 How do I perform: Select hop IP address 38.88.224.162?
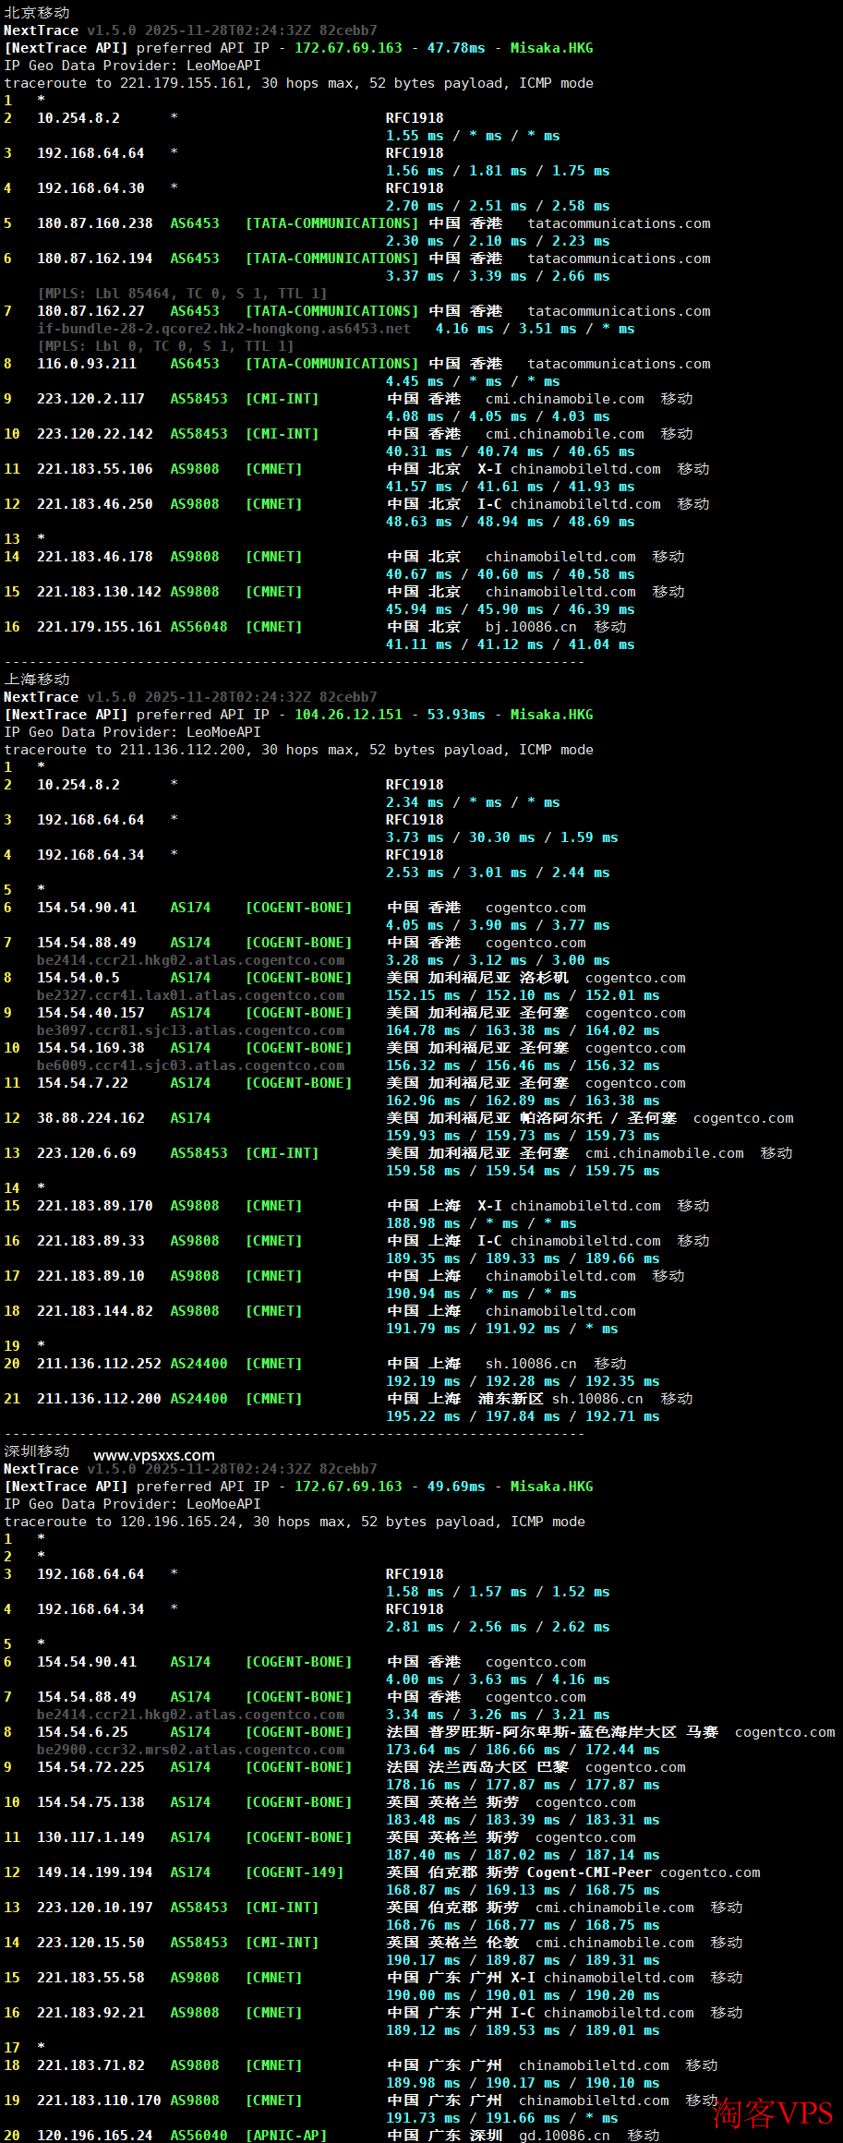90,1118
